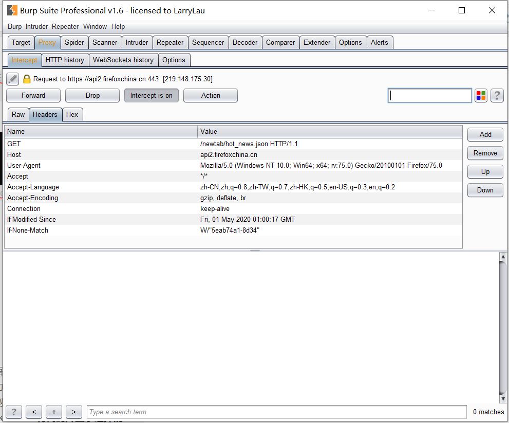The width and height of the screenshot is (509, 423).
Task: Click the yellow padlock HTTPS icon
Action: point(27,79)
